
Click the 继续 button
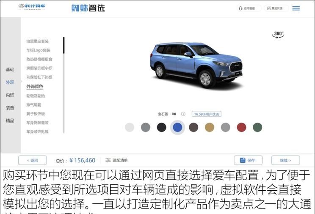285,160
